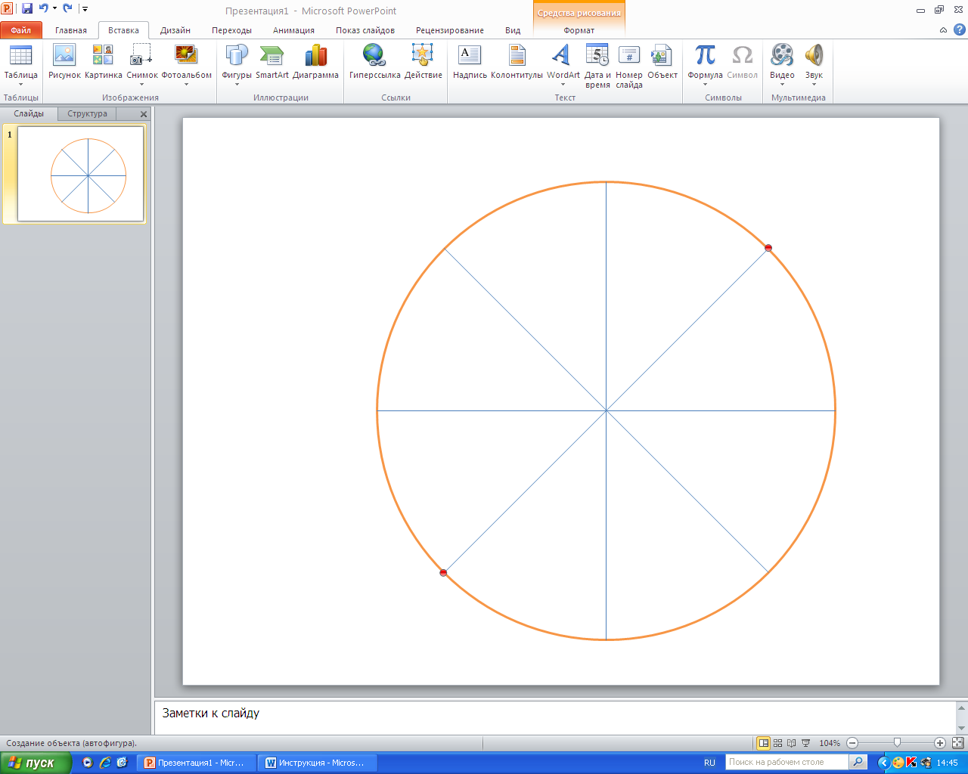Image resolution: width=968 pixels, height=774 pixels.
Task: Start the slide show view from status bar
Action: pos(806,743)
